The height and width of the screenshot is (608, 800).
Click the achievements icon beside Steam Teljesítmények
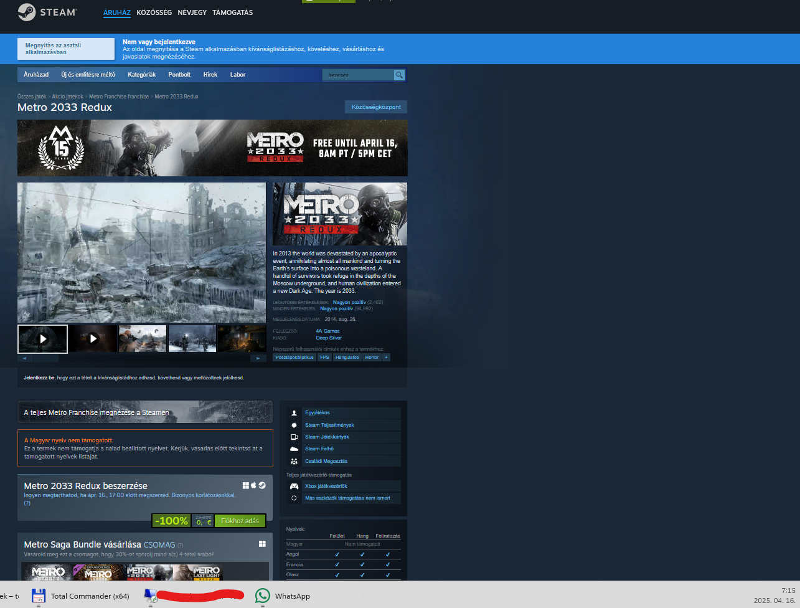tap(294, 425)
